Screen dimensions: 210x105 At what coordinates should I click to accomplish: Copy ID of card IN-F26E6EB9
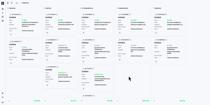(x=130, y=14)
